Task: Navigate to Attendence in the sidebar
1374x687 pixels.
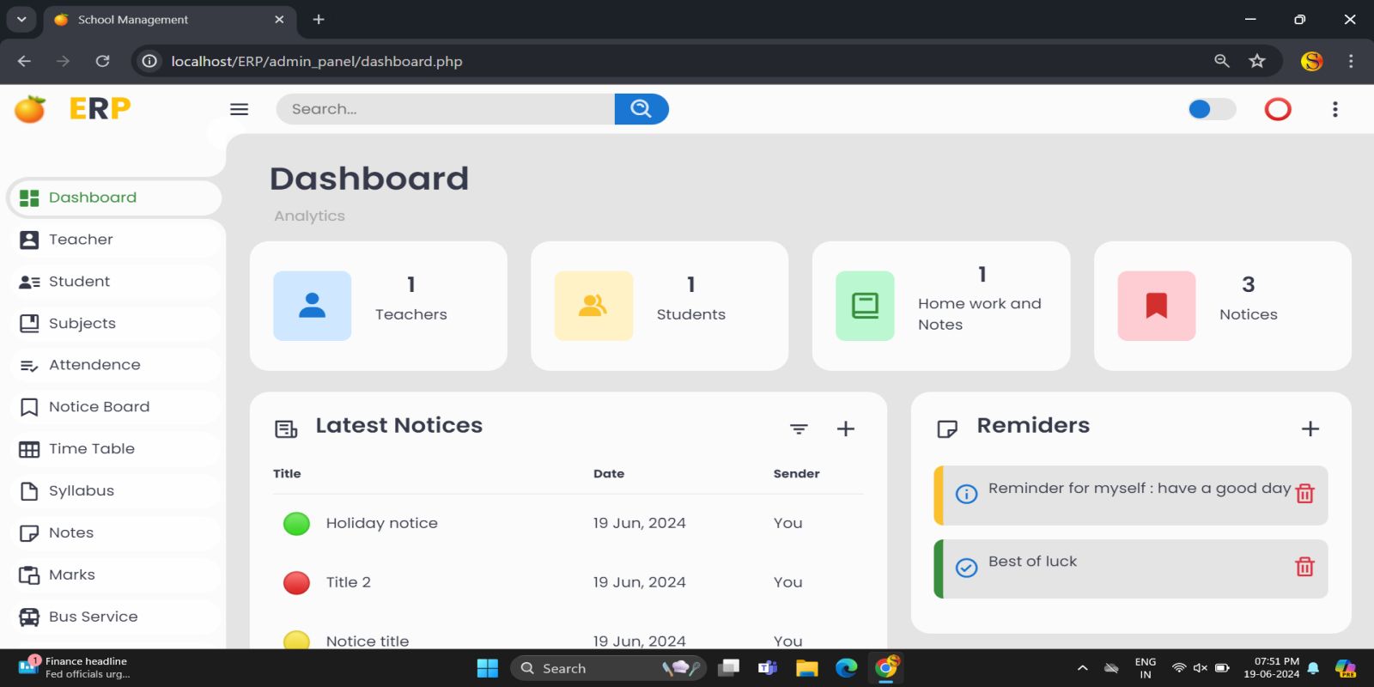Action: [x=114, y=365]
